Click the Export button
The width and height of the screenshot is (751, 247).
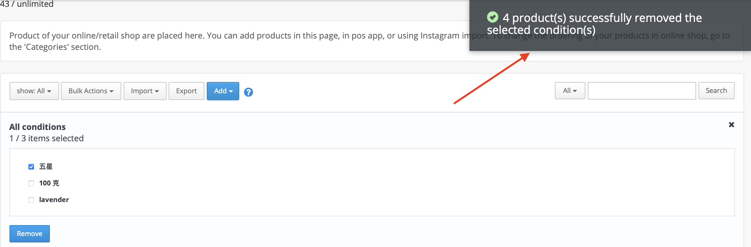point(186,91)
